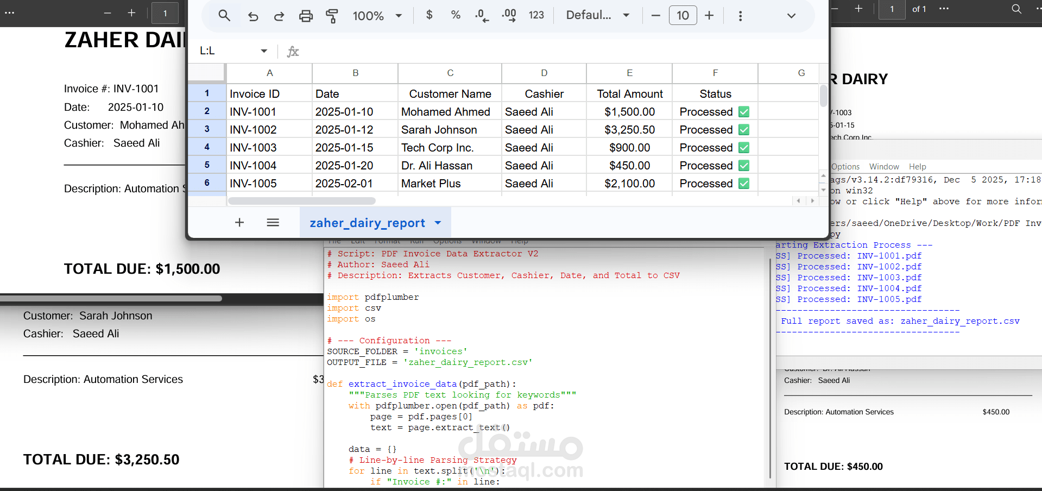Show the all sheets list

point(273,222)
